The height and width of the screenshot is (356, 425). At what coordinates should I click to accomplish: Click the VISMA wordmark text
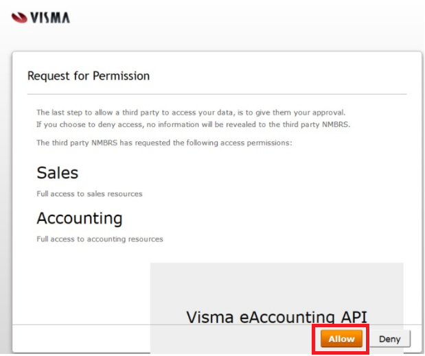pyautogui.click(x=50, y=18)
